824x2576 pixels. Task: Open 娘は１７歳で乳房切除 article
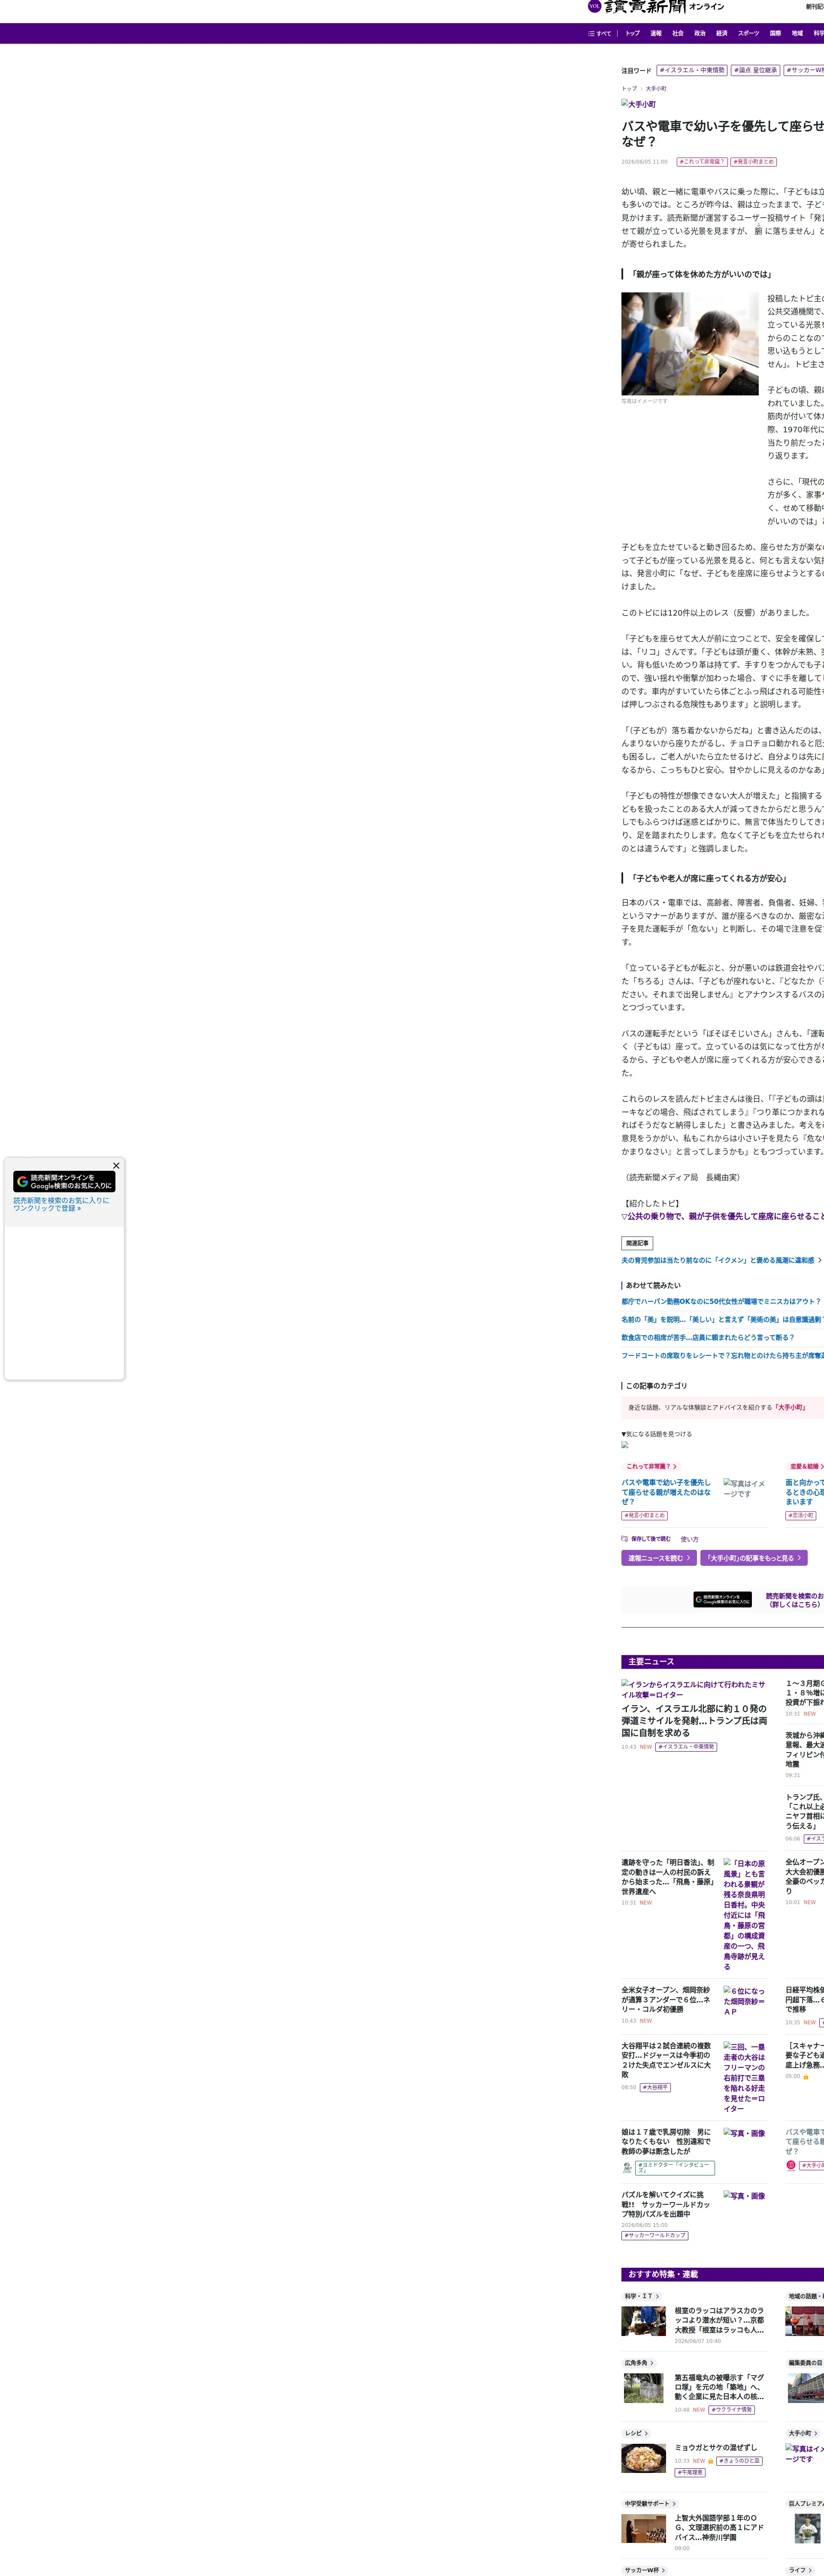pos(666,2141)
